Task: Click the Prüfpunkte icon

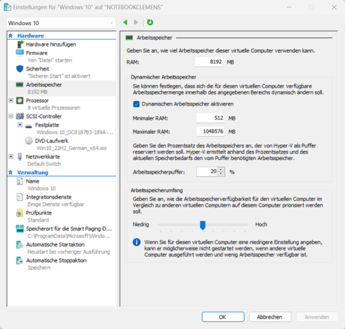Action: click(20, 213)
